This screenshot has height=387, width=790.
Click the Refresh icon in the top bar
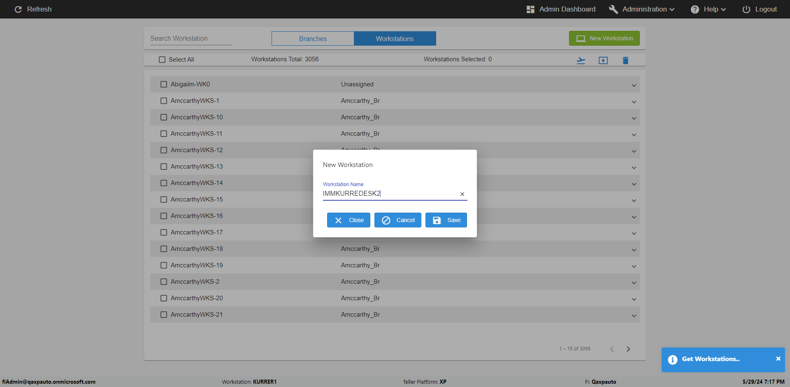click(18, 9)
